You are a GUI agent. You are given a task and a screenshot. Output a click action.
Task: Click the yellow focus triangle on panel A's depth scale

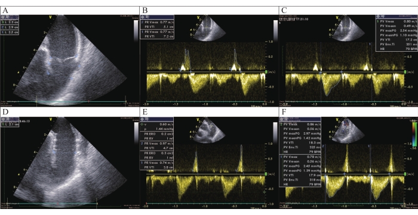[x=18, y=72]
